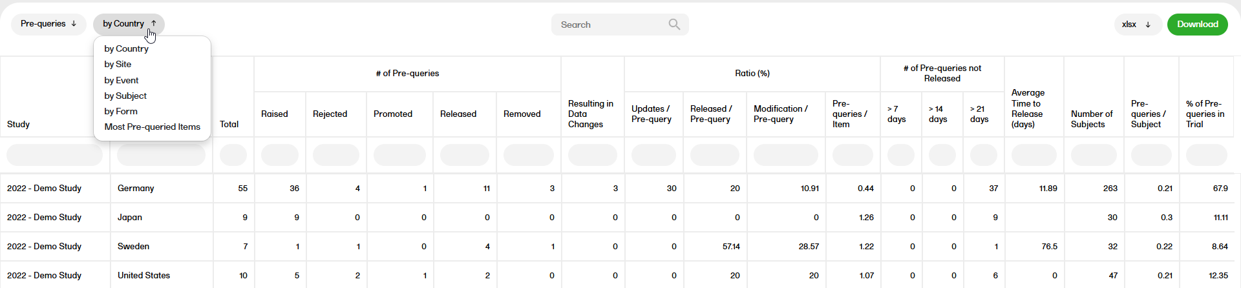Select by Subject grouping option
1241x288 pixels.
[x=125, y=96]
